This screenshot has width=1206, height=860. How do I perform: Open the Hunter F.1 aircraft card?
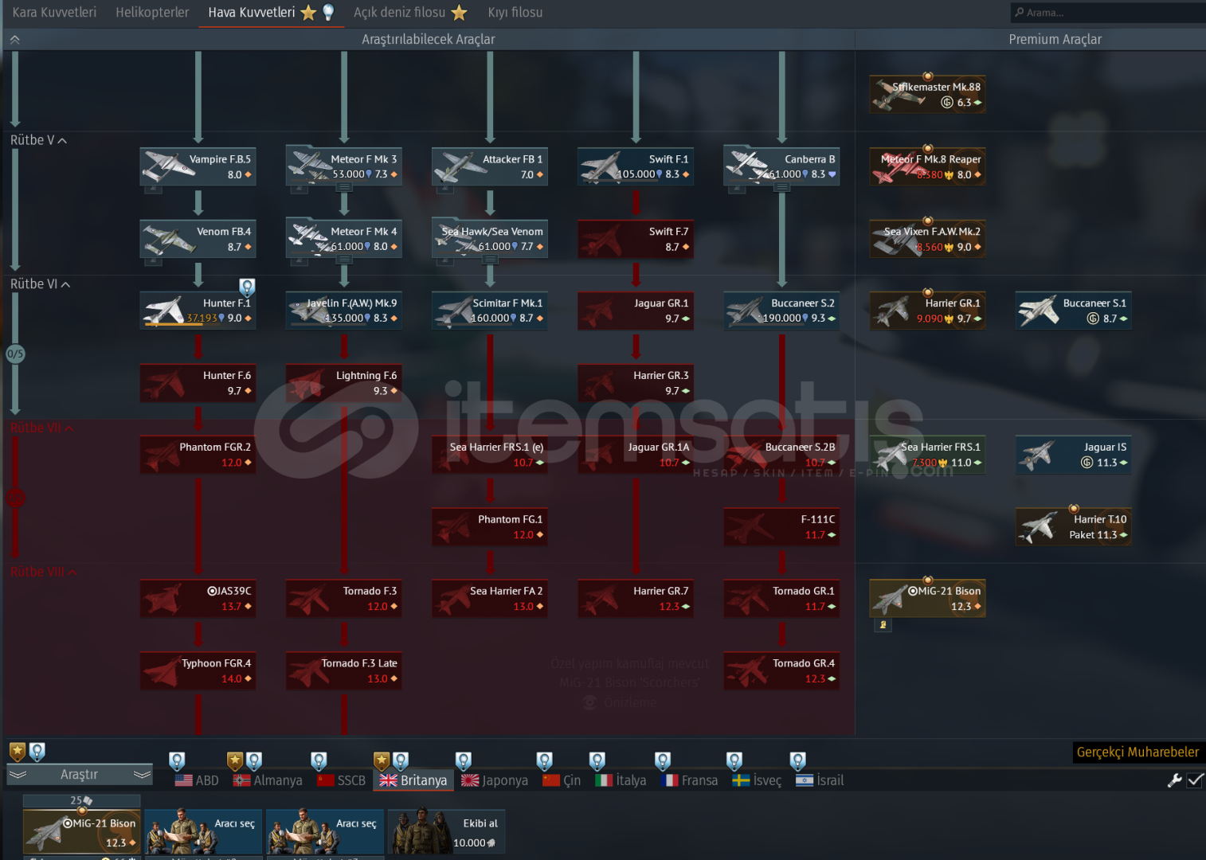click(198, 311)
